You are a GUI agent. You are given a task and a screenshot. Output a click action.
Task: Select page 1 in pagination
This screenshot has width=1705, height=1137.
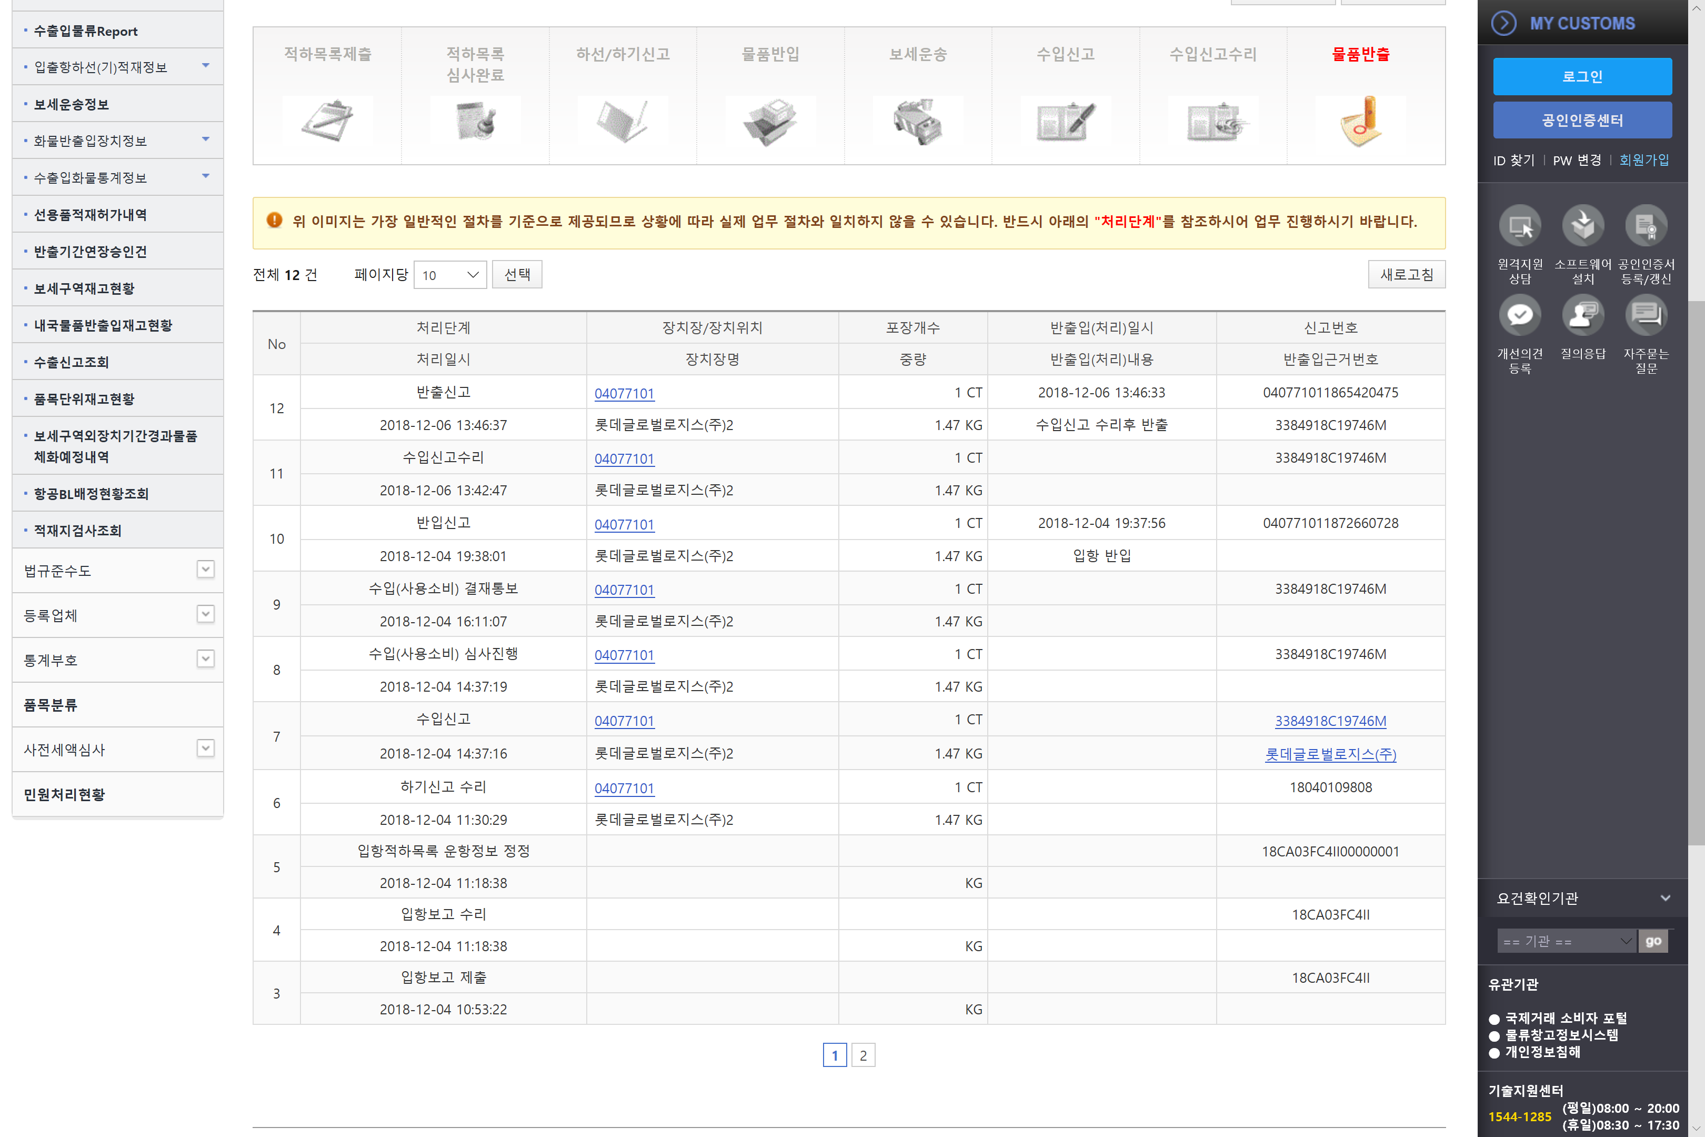tap(835, 1055)
